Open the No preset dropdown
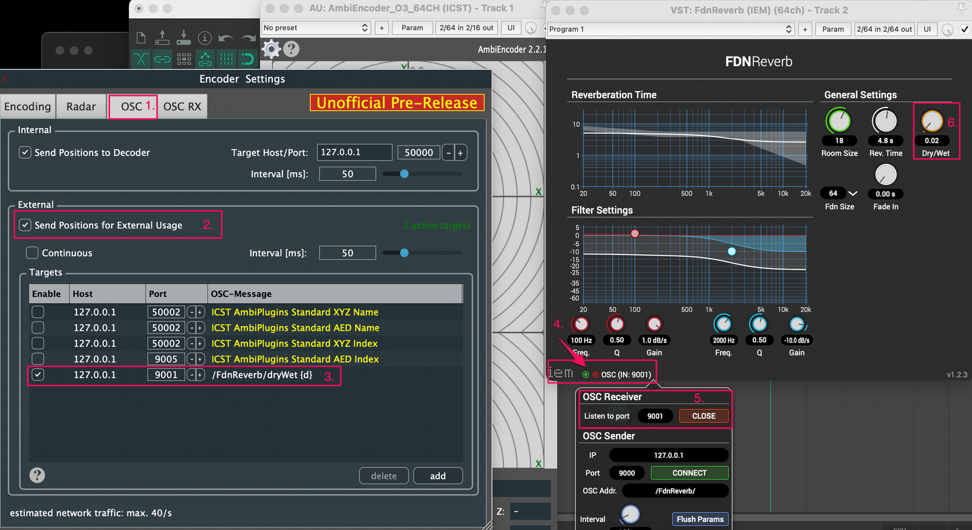 [x=316, y=28]
